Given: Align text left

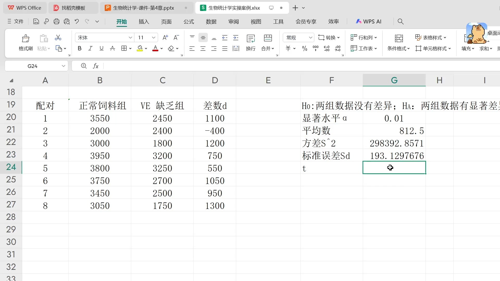Looking at the screenshot, I should tap(192, 48).
